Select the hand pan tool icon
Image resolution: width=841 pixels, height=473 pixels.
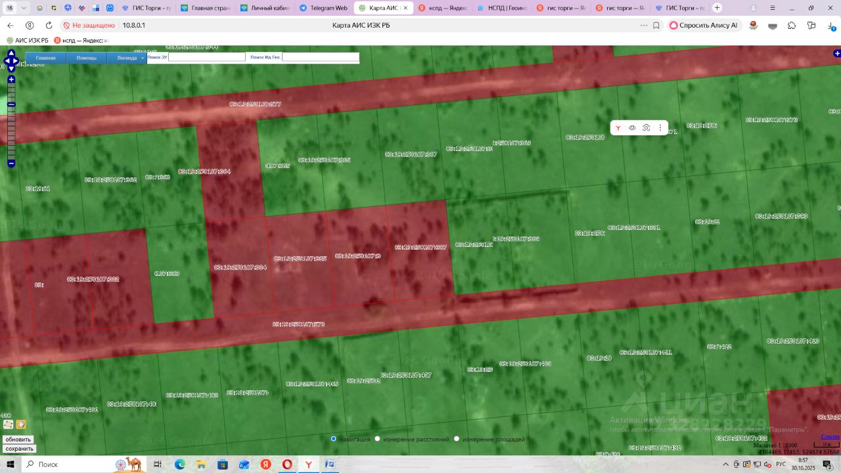[21, 424]
